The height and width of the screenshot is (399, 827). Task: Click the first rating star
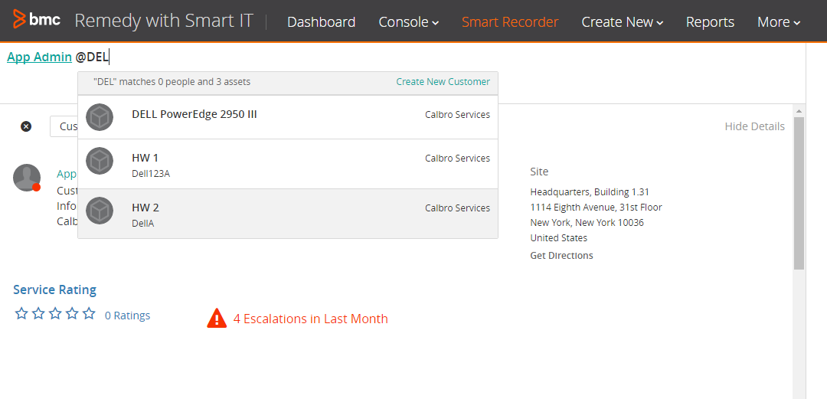(x=21, y=314)
